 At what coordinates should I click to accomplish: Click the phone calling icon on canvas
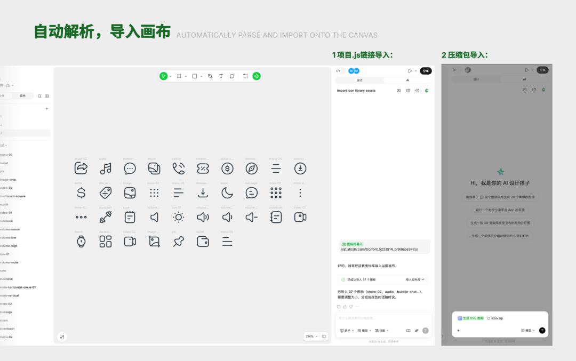[179, 169]
